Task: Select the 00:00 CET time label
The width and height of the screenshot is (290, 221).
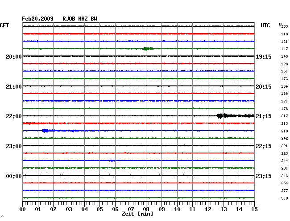Action: click(14, 176)
